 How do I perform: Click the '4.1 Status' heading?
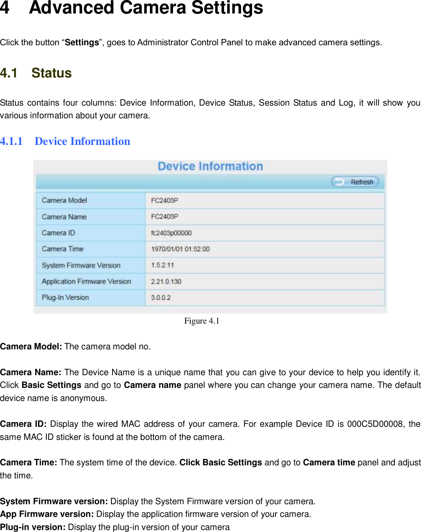pos(36,73)
